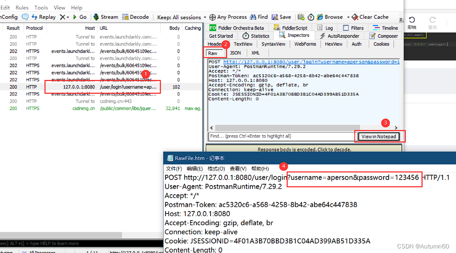Image resolution: width=456 pixels, height=253 pixels.
Task: Click the View in Notepad button
Action: pos(378,136)
